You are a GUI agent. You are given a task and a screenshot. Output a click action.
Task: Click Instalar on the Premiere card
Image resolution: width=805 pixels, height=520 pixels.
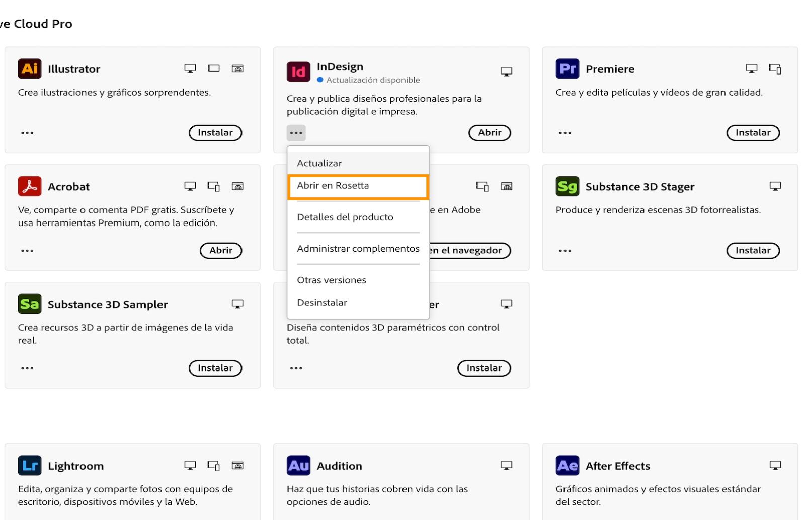pos(753,133)
